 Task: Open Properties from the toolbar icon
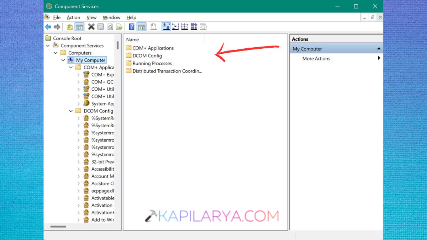[101, 27]
